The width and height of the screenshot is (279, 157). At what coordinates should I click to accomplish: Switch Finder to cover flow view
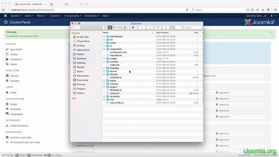pyautogui.click(x=119, y=27)
